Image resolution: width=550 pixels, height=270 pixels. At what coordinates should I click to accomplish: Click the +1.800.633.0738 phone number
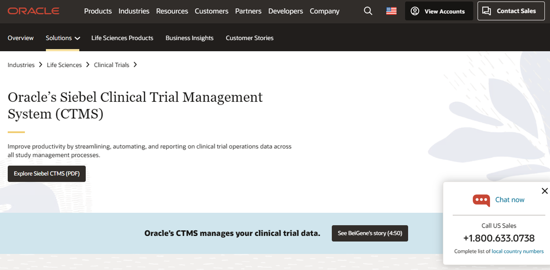[x=498, y=239]
